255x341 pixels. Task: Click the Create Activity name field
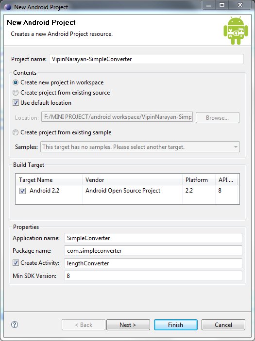click(x=153, y=263)
